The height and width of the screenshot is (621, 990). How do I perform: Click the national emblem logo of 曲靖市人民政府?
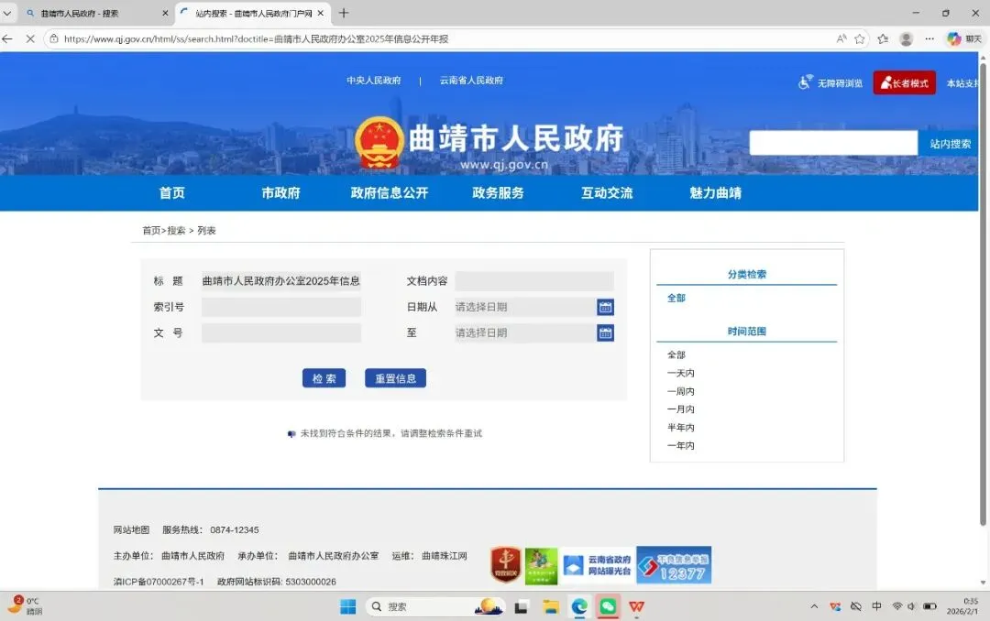point(379,143)
